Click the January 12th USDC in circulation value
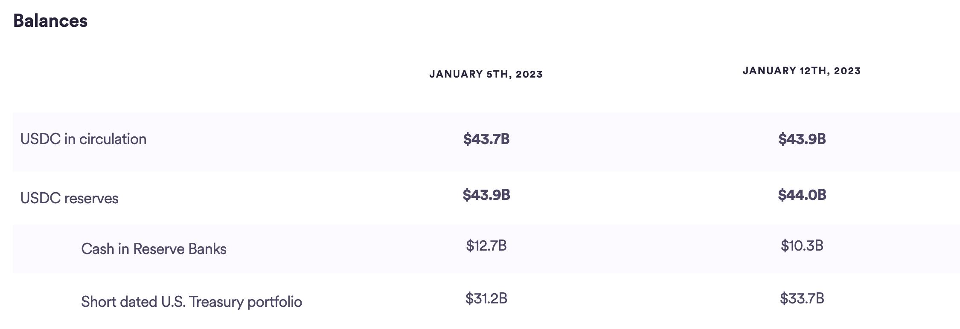 [x=802, y=139]
